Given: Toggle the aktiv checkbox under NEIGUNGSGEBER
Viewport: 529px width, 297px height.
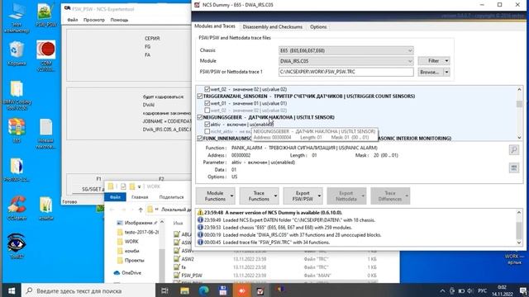Looking at the screenshot, I should [207, 125].
